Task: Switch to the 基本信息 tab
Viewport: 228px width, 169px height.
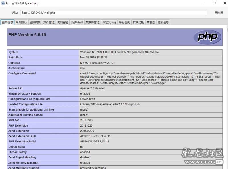Action: 7,22
